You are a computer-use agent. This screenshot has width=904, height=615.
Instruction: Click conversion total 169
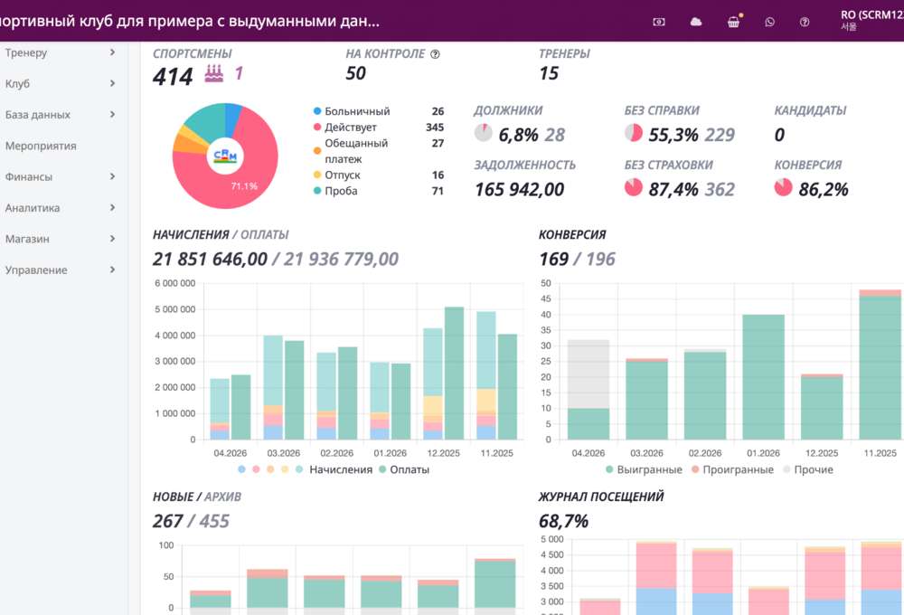(553, 259)
